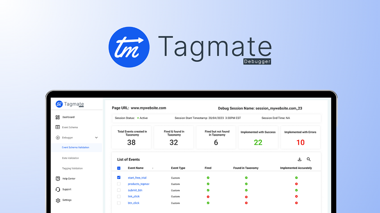The height and width of the screenshot is (213, 380).
Task: Click the submit_btn event link
Action: click(135, 190)
